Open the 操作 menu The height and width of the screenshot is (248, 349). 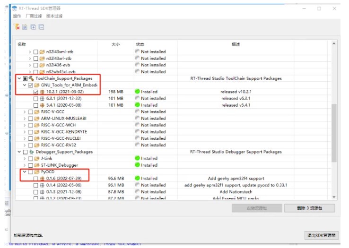click(x=17, y=16)
